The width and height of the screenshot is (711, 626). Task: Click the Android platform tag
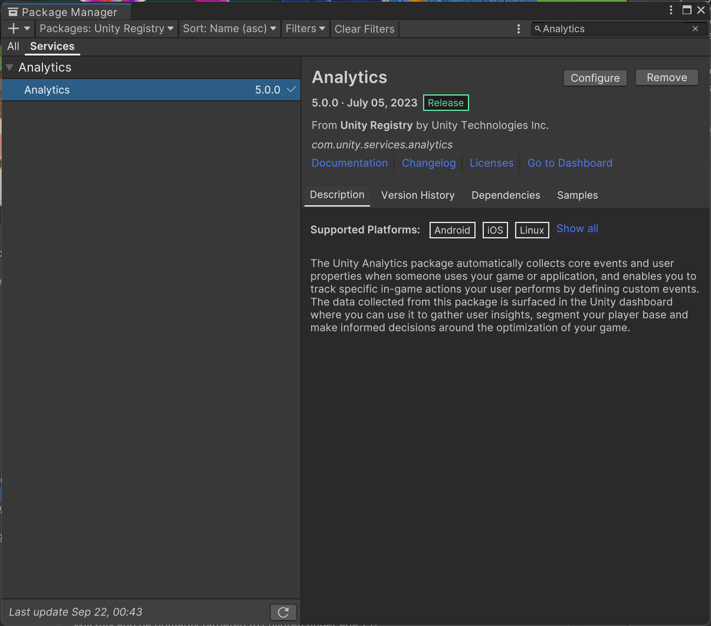(x=453, y=230)
